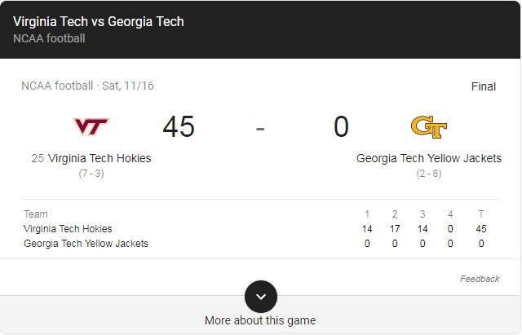Click the Virginia Tech VT logo
522x335 pixels.
91,127
